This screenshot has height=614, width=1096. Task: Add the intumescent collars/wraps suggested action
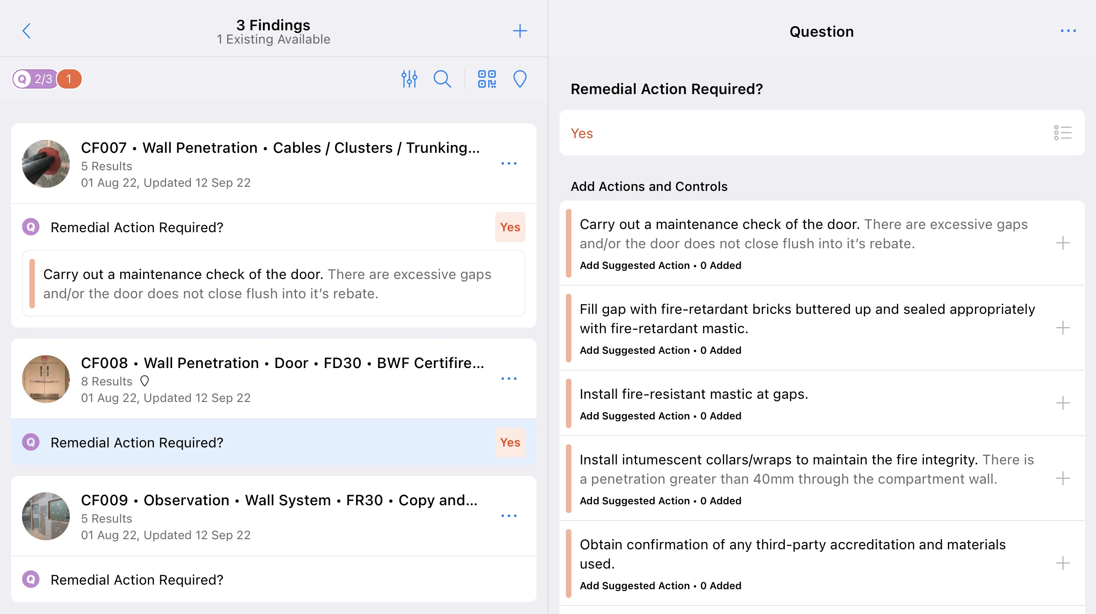pos(1062,478)
